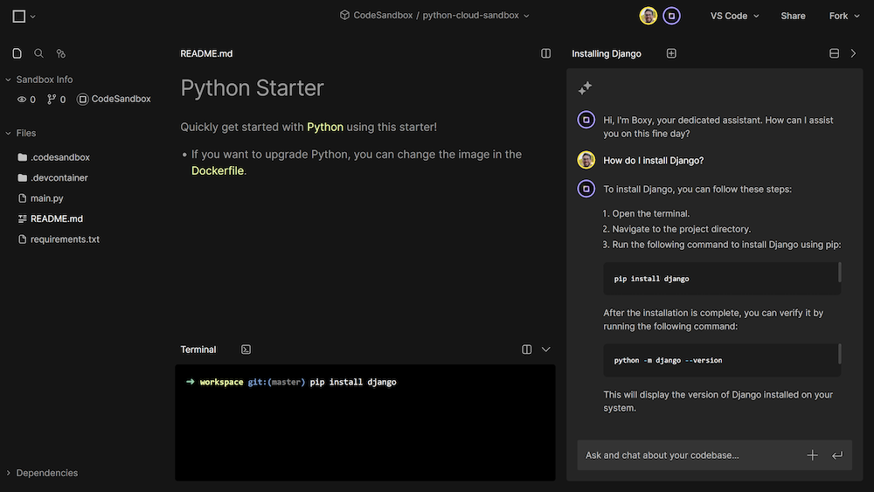Add a new tab next to Installing Django

671,53
